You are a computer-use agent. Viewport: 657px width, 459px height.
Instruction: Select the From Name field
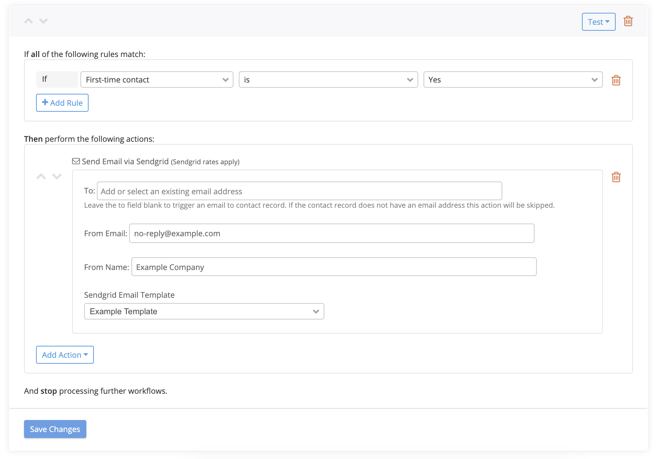pyautogui.click(x=334, y=267)
